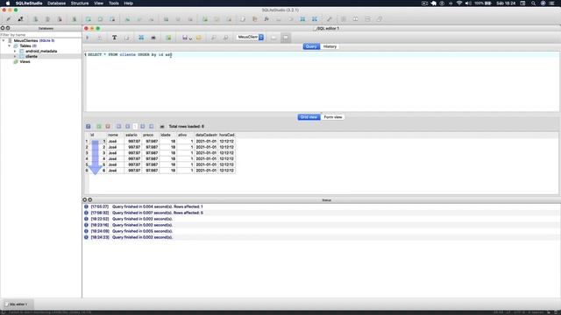This screenshot has height=315, width=561.
Task: Click the connect to database toolbar icon
Action: 8,19
